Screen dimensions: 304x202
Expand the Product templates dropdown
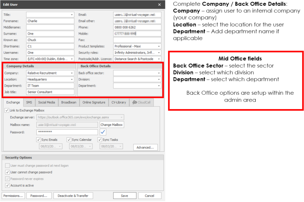(158, 46)
